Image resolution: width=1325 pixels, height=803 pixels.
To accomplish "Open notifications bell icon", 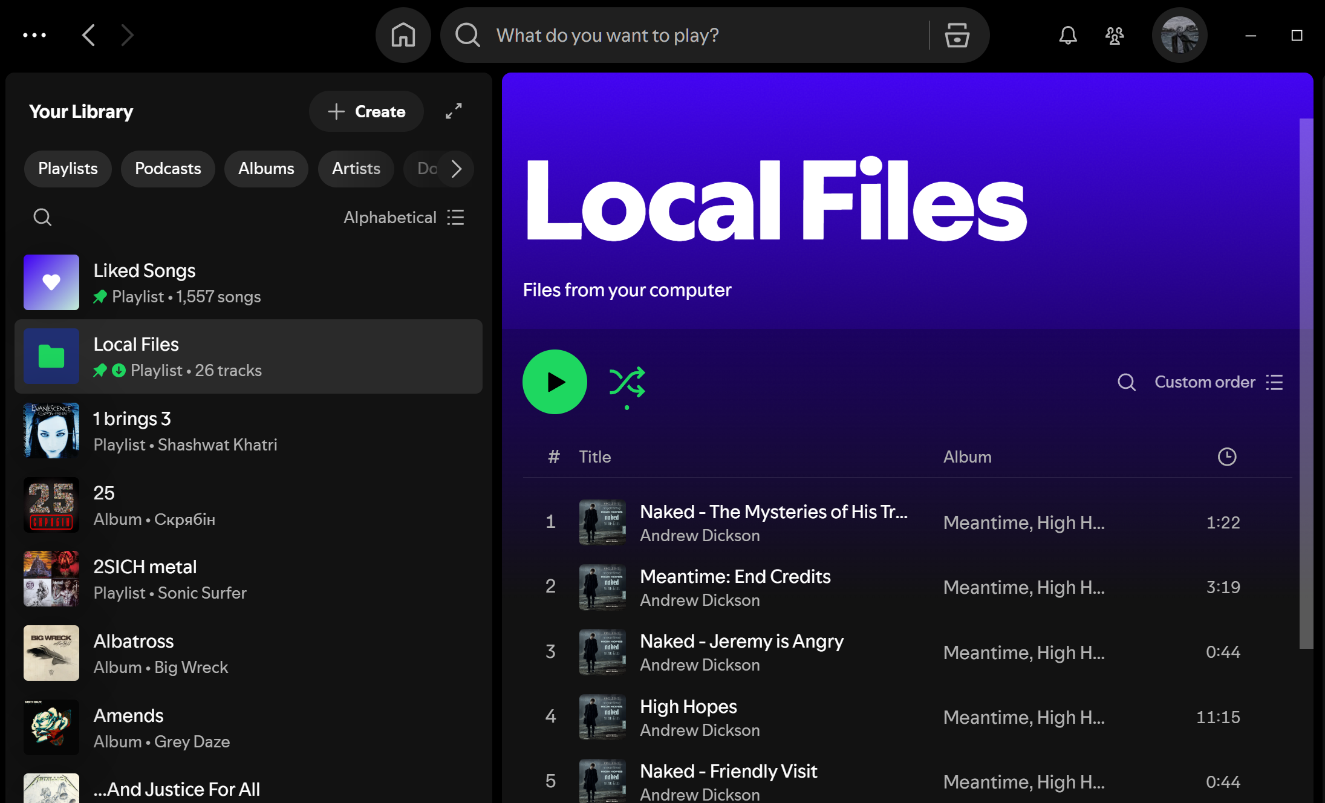I will (x=1068, y=35).
